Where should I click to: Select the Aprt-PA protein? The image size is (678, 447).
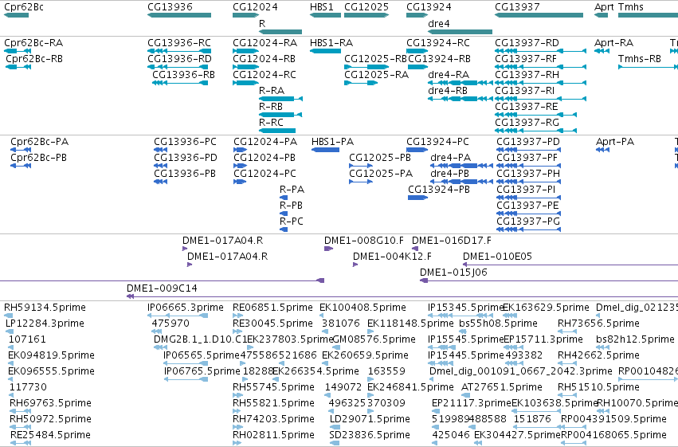(x=615, y=142)
